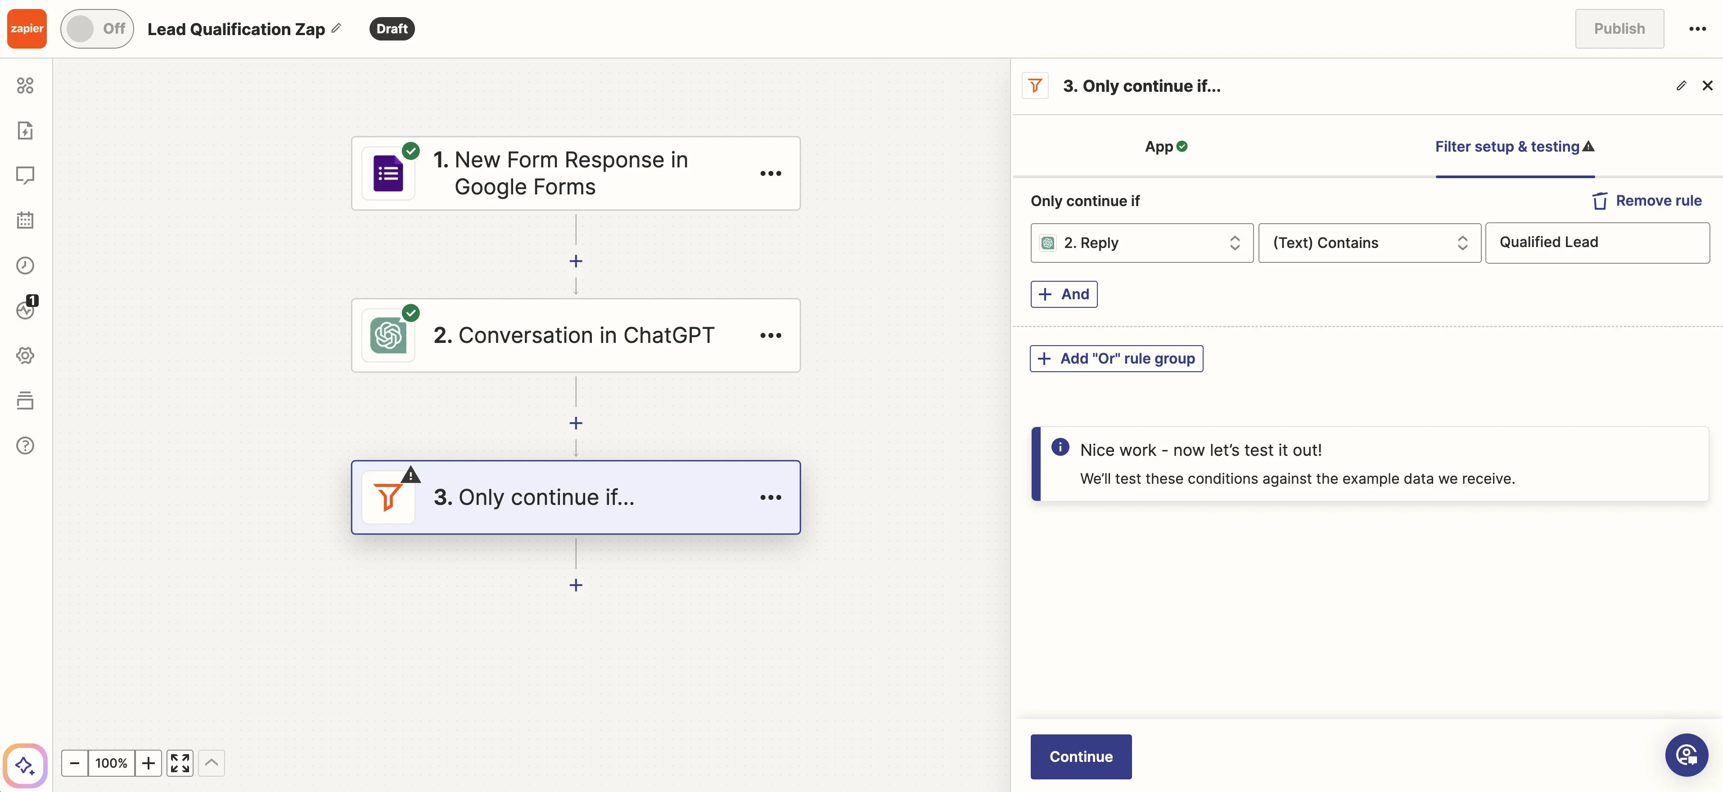Open the settings gear in left sidebar
Viewport: 1723px width, 792px height.
tap(25, 355)
